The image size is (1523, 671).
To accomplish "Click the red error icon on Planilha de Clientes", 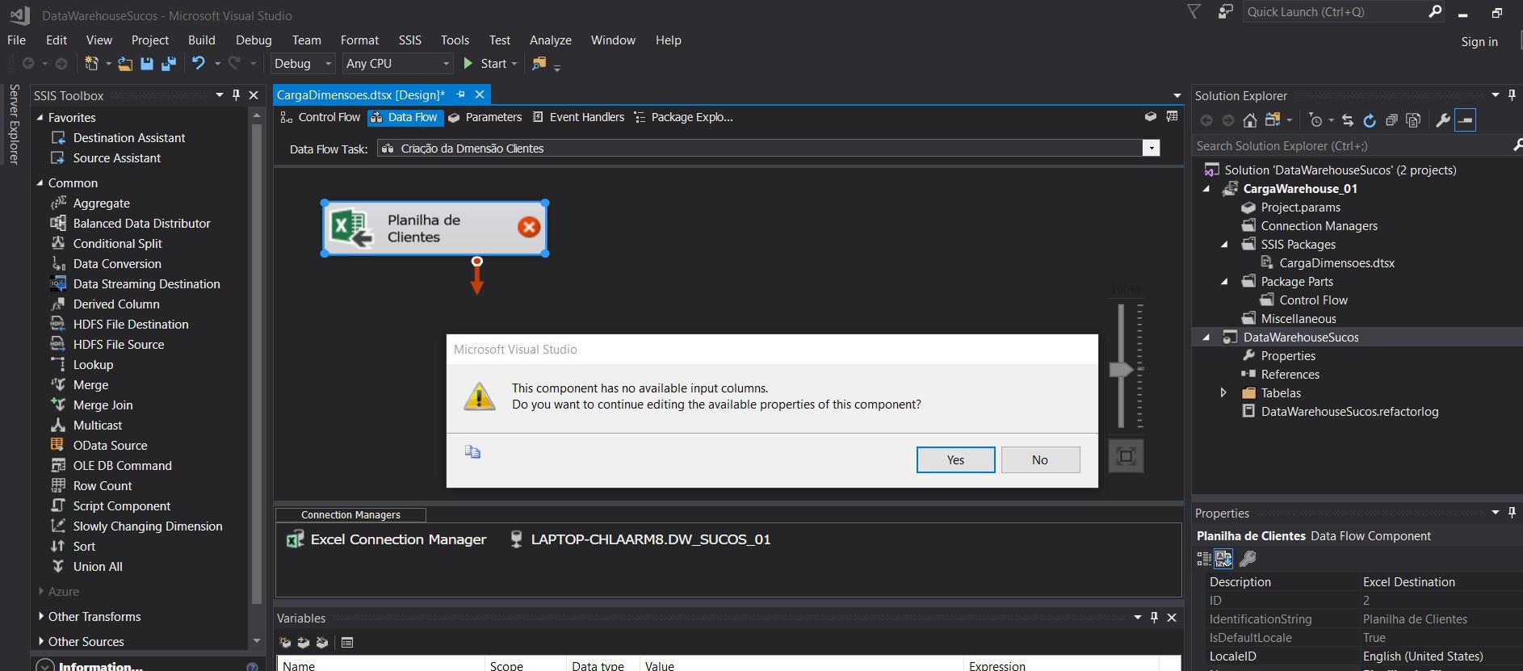I will click(529, 227).
